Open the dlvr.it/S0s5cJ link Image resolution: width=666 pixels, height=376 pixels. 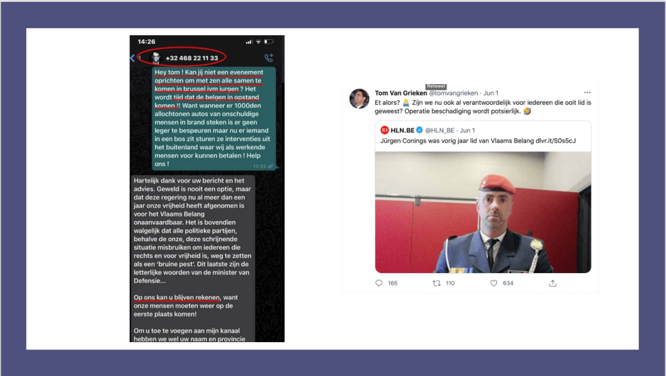click(555, 141)
